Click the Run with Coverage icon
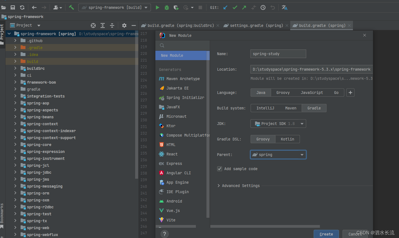This screenshot has width=399, height=238. [x=176, y=7]
